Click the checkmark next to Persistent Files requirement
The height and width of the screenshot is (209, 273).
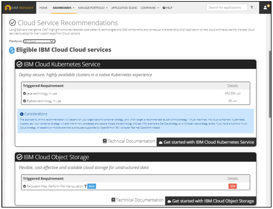(x=24, y=186)
